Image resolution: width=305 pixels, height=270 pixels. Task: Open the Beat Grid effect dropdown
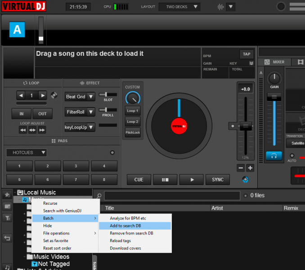pos(80,97)
